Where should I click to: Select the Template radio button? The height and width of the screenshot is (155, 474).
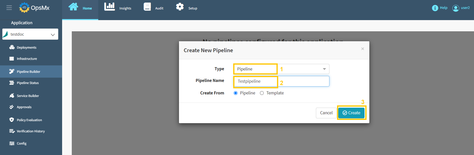262,93
